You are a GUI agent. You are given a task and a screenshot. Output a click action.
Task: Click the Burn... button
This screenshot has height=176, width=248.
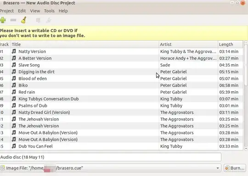click(235, 168)
